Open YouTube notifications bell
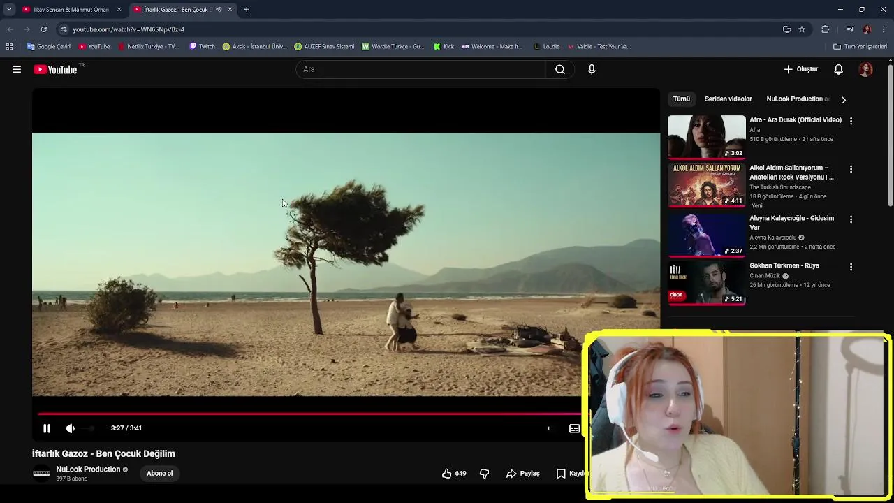The image size is (894, 503). 839,69
